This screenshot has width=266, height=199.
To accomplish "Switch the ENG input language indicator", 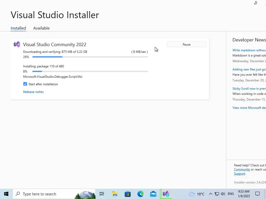I will pyautogui.click(x=231, y=194).
